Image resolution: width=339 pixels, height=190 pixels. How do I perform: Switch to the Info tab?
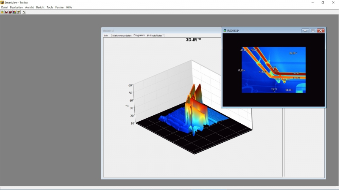(x=106, y=35)
